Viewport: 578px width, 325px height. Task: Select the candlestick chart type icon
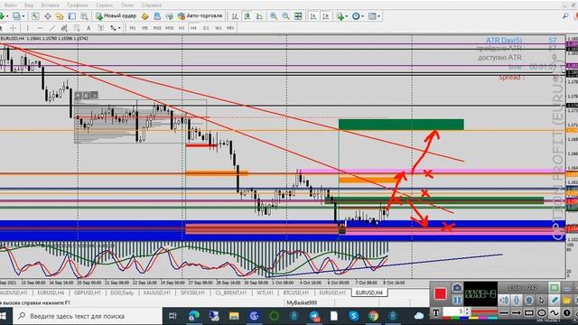[247, 16]
